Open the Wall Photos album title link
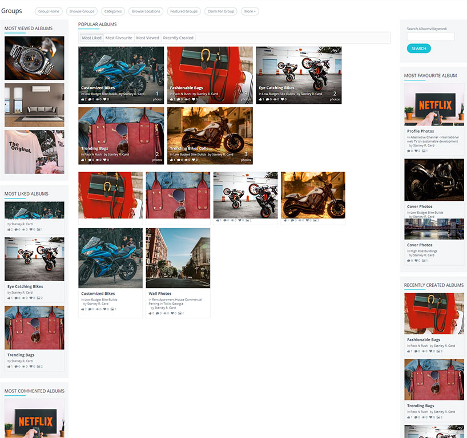 coord(160,294)
